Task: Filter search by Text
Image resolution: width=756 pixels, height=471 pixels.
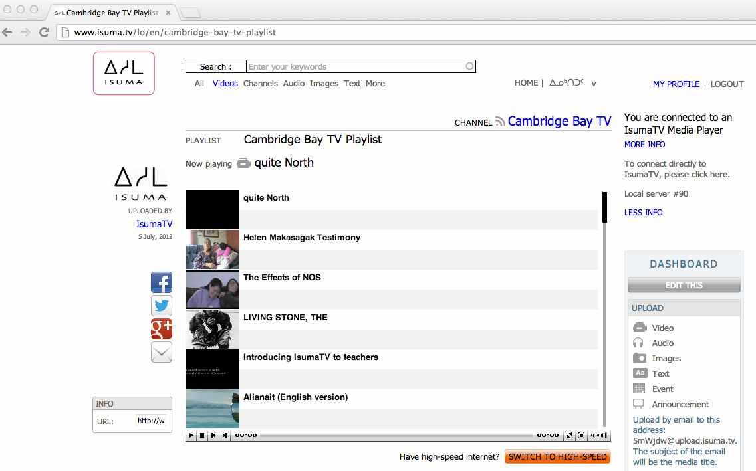Action: 352,83
